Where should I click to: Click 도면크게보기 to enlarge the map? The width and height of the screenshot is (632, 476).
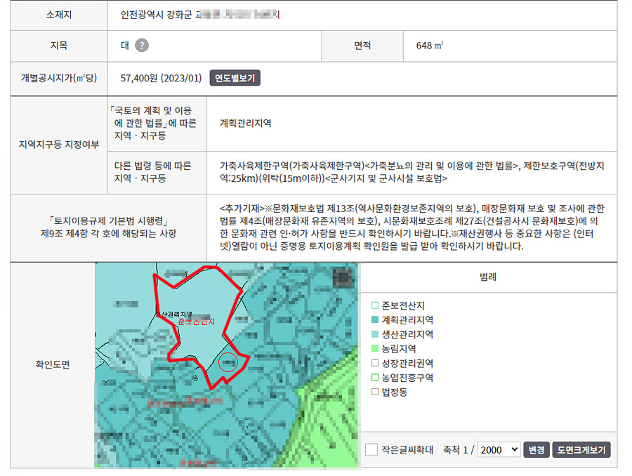click(581, 449)
